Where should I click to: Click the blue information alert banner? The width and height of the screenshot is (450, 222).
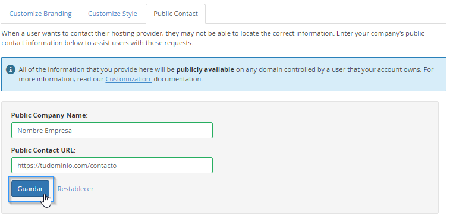point(224,74)
